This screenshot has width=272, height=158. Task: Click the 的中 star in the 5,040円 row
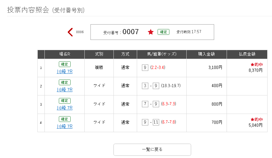point(253,119)
